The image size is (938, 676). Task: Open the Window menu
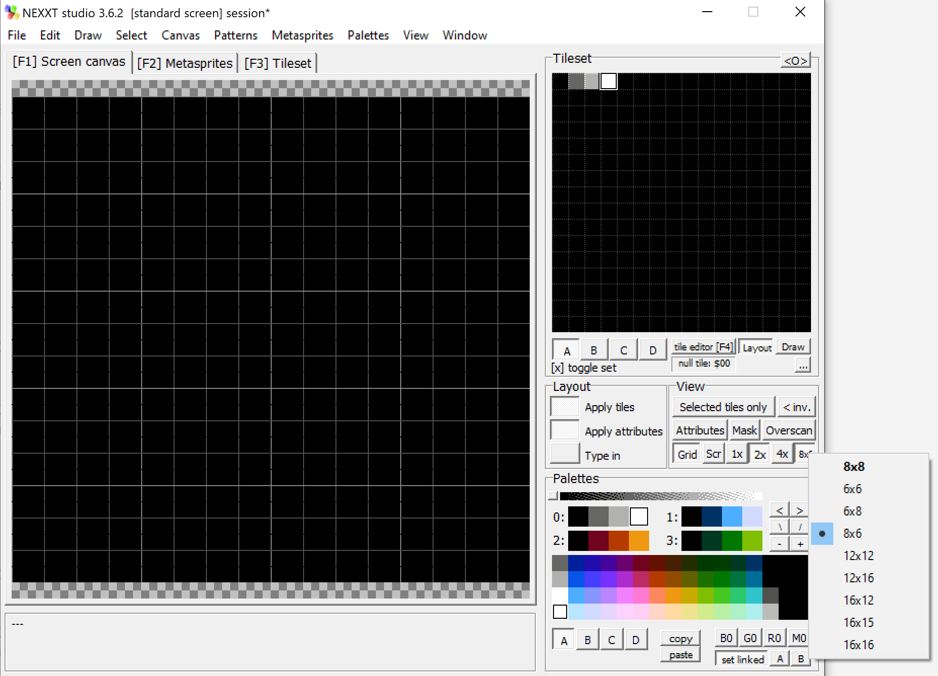pos(465,35)
